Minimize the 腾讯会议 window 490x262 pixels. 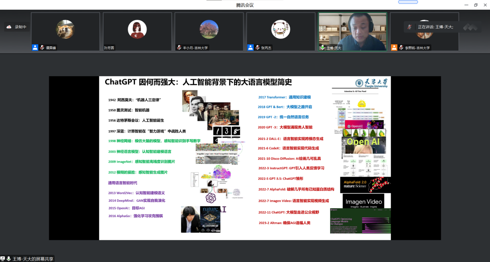[466, 5]
